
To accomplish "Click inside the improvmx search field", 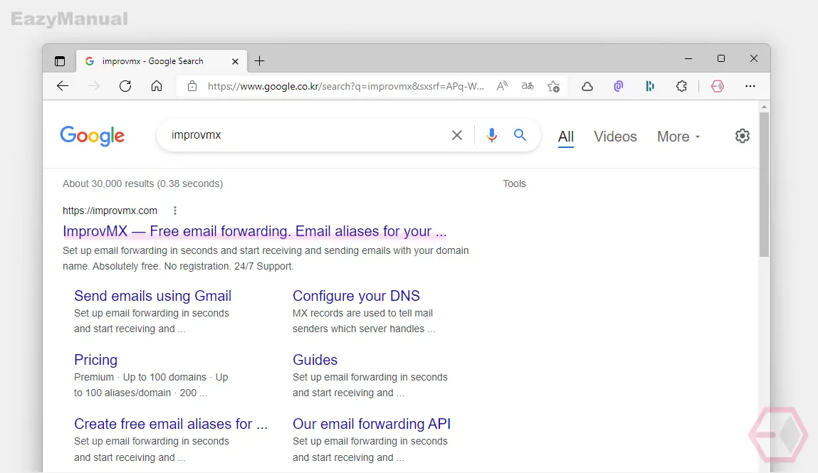I will pos(308,135).
